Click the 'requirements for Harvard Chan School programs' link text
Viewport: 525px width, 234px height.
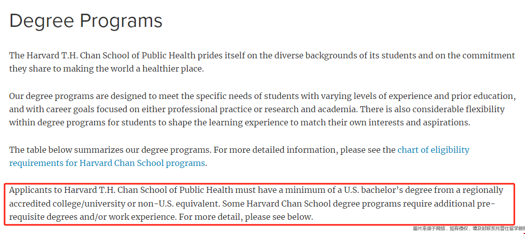tap(107, 163)
